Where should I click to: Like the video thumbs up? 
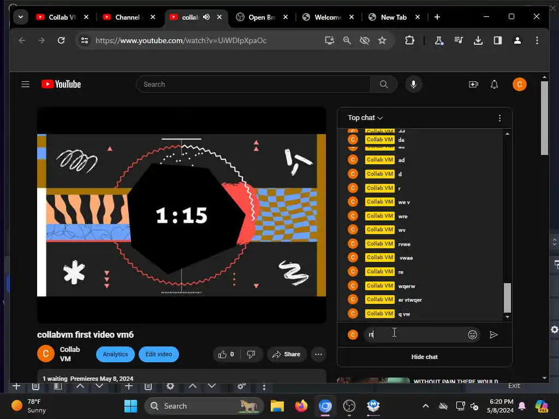point(227,354)
